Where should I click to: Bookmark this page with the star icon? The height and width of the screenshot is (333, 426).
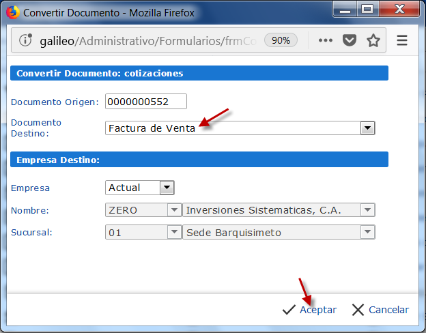tap(373, 40)
